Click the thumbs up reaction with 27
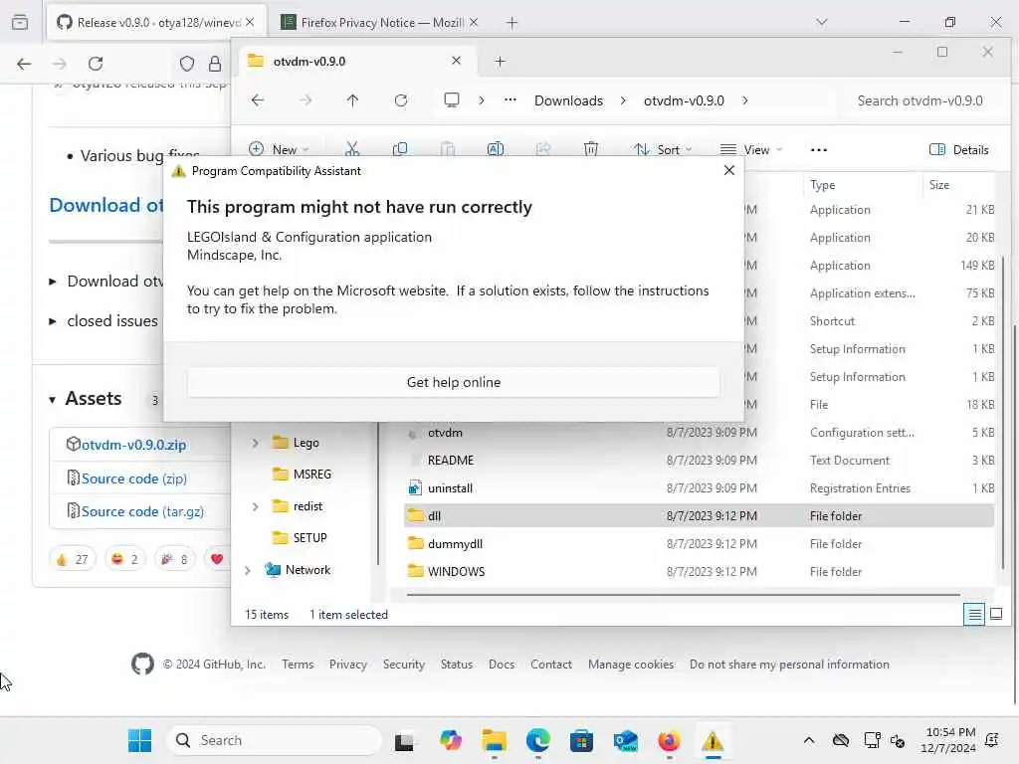Screen dimensions: 1019x764 [72, 559]
